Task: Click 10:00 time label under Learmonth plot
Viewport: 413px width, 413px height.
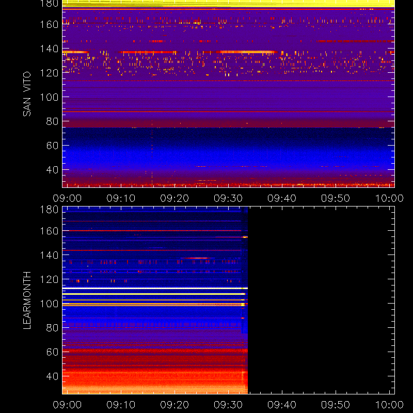Action: 389,405
